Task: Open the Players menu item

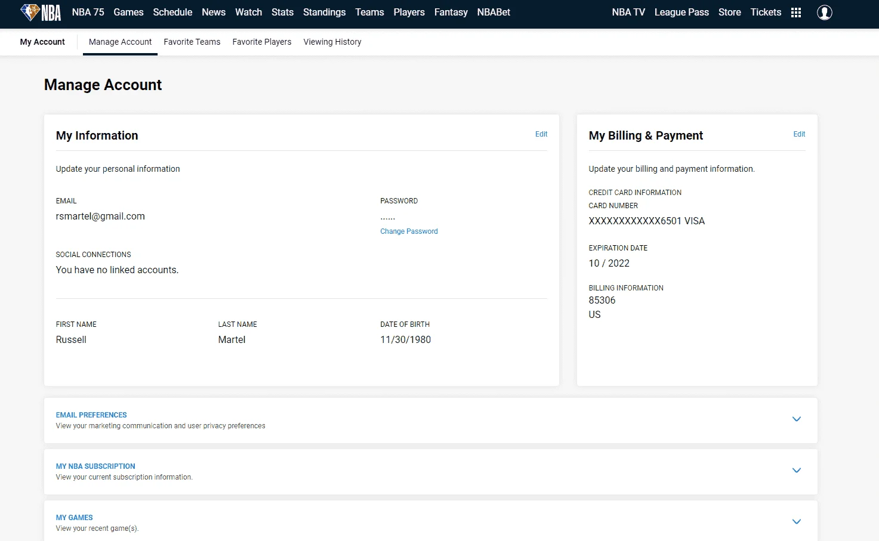Action: tap(409, 12)
